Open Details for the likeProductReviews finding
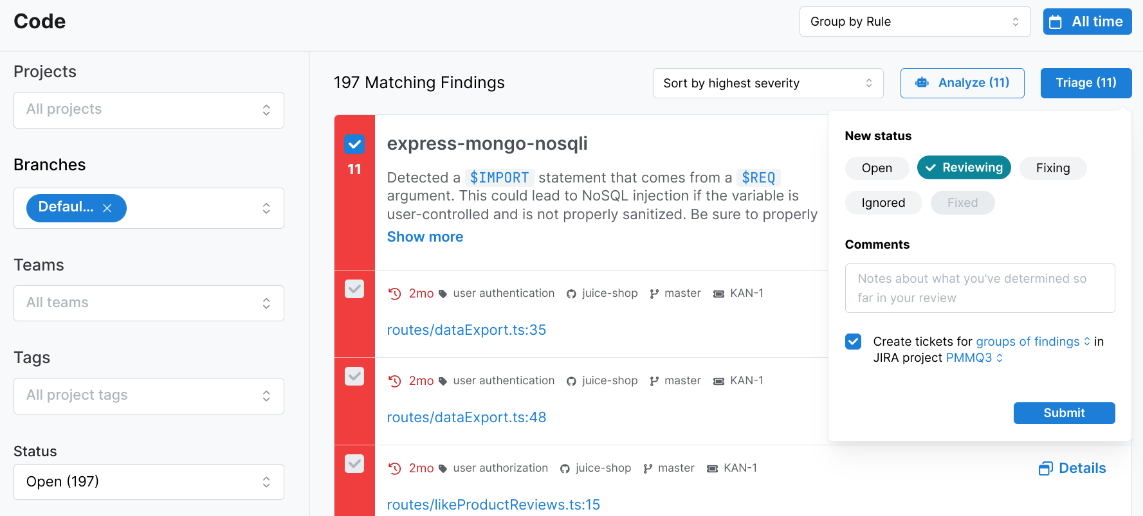 1072,468
